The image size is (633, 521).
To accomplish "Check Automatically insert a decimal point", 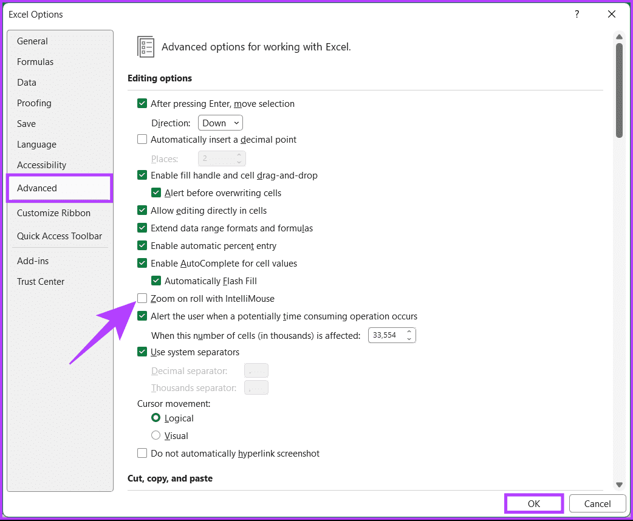I will tap(142, 139).
